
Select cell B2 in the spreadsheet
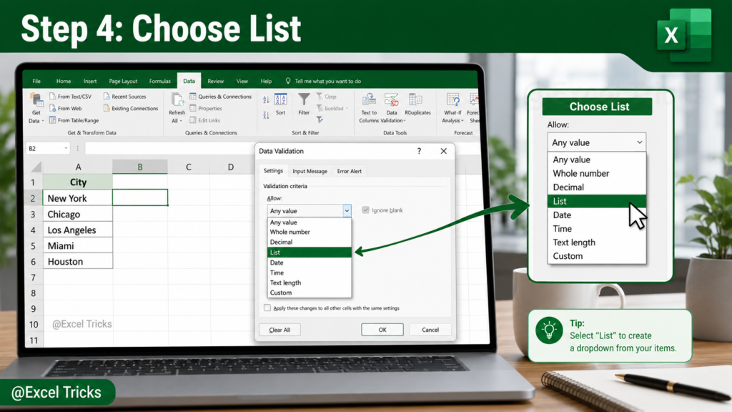(140, 197)
